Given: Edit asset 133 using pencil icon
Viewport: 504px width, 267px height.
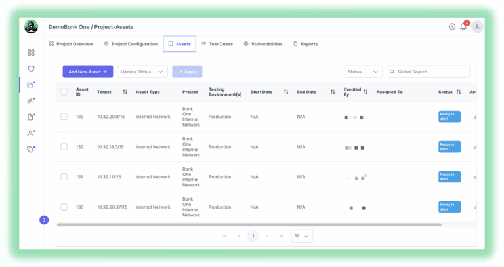Looking at the screenshot, I should [475, 117].
